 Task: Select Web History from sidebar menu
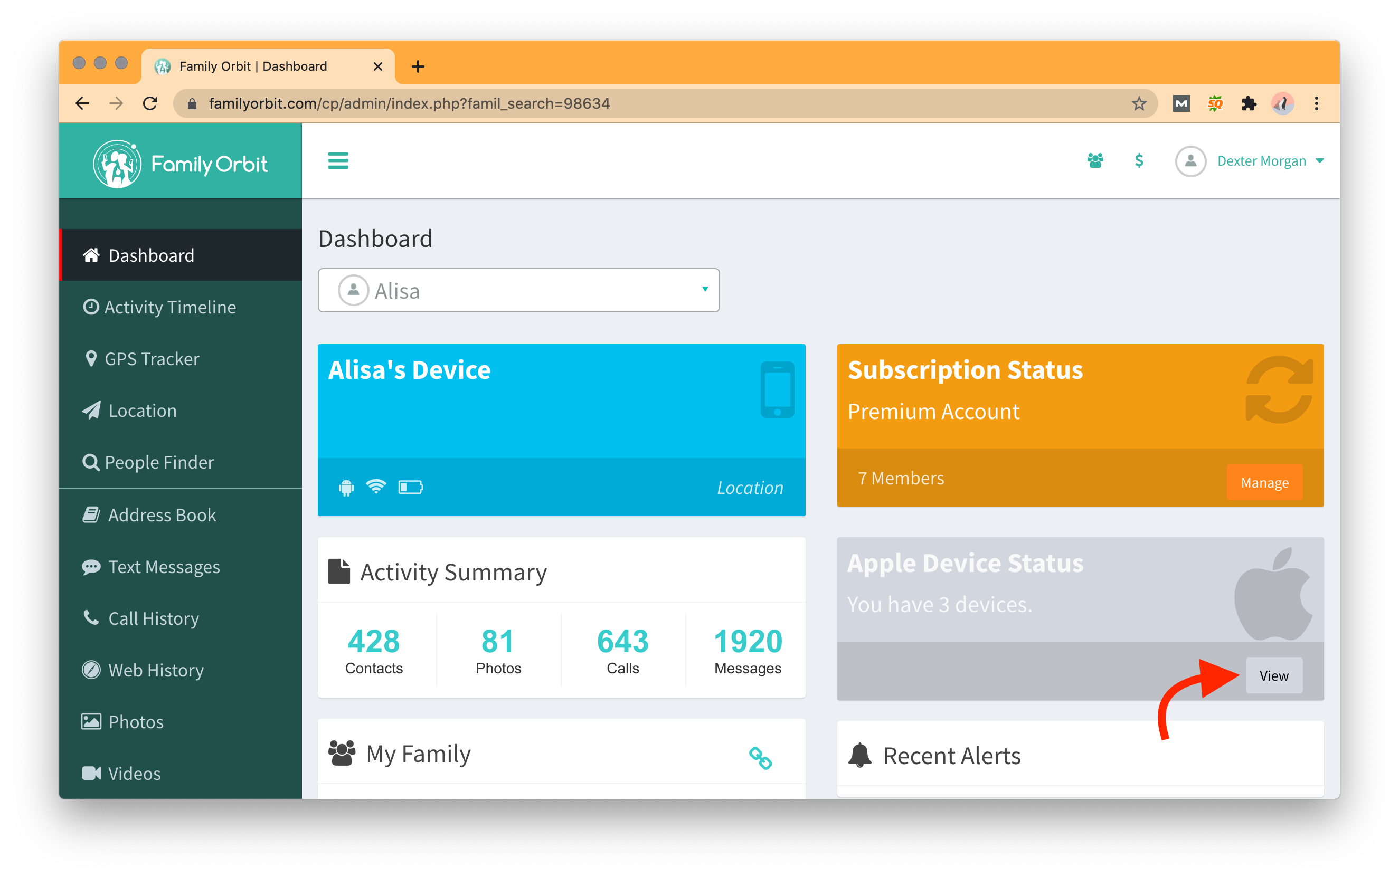[x=156, y=670]
